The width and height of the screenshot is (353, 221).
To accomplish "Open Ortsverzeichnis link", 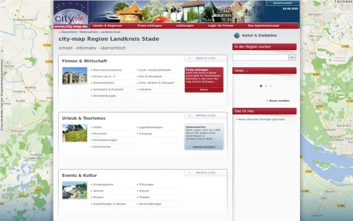I will tap(104, 83).
